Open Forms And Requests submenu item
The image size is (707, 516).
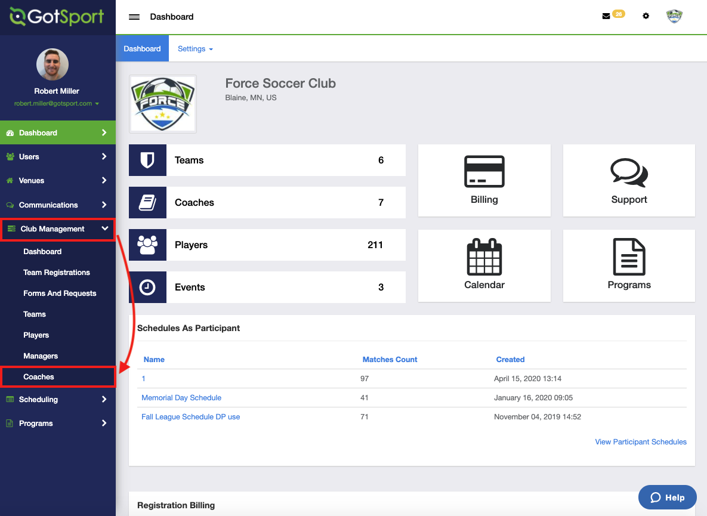pos(60,293)
